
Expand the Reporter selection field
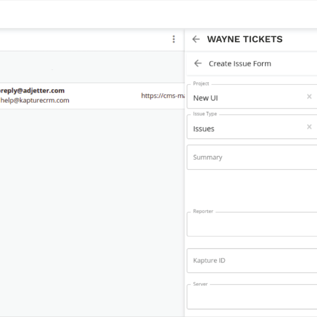click(x=252, y=224)
